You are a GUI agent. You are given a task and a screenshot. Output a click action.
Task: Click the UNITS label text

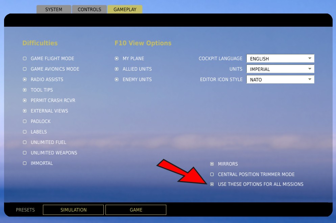point(236,69)
